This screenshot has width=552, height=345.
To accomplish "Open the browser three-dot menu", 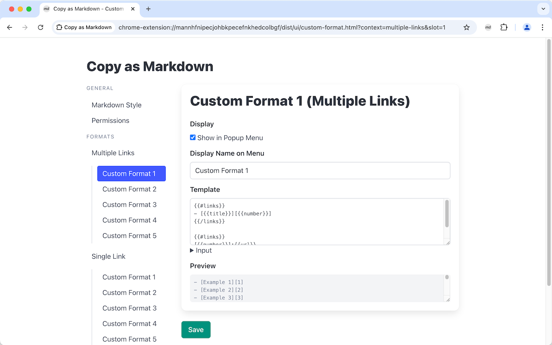I will click(543, 27).
